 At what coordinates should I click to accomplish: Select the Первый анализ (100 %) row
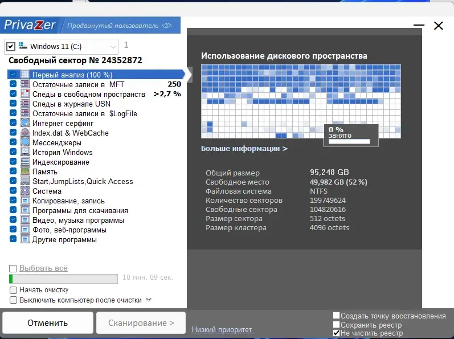[x=96, y=75]
